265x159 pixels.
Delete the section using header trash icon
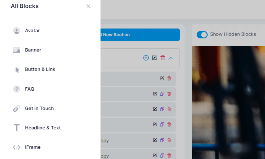[x=163, y=58]
